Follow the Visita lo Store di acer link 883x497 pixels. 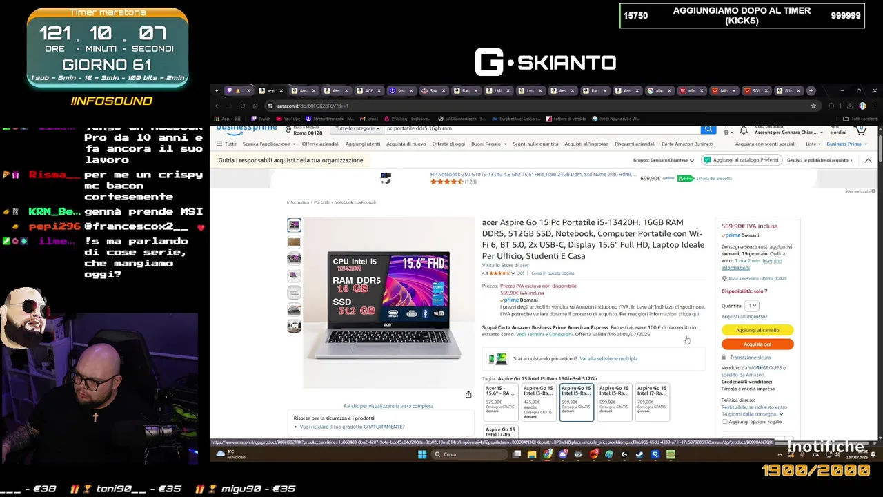[x=506, y=265]
